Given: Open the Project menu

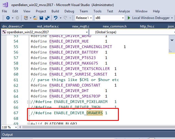Looking at the screenshot, I should tap(41, 11).
